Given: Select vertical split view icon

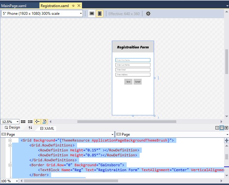Looking at the screenshot, I should (x=217, y=128).
